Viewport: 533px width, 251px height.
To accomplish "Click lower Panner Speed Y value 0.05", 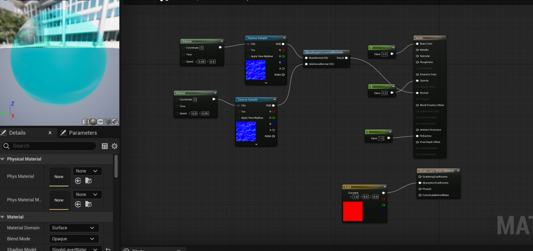I will tap(205, 113).
